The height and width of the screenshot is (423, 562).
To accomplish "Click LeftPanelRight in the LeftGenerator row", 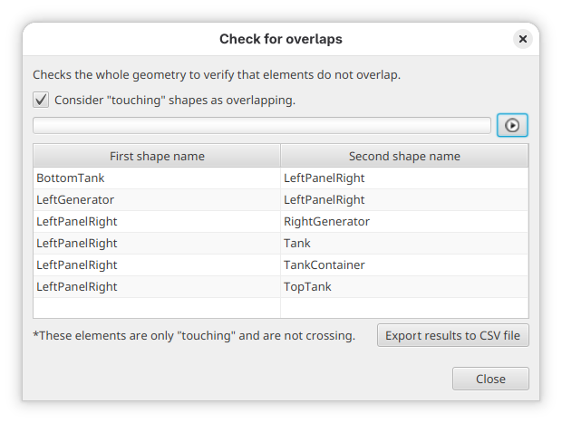I will 325,200.
